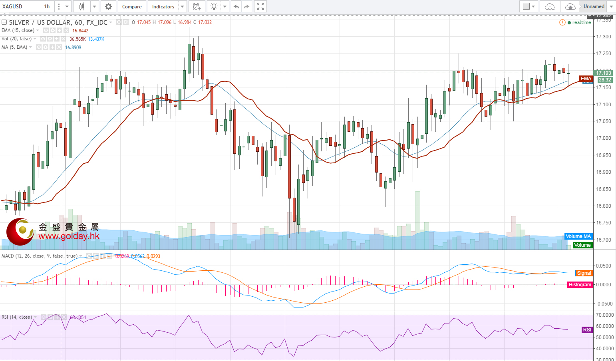Screen dimensions: 616x361
Task: Open layout selector square dropdown
Action: click(x=529, y=6)
